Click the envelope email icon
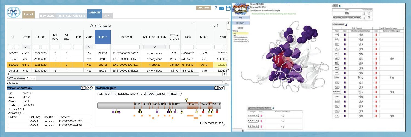Image resolution: width=411 pixels, height=137 pixels. [x=222, y=8]
